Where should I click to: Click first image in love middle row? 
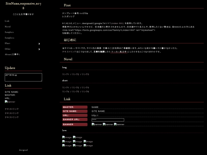coord(67,142)
